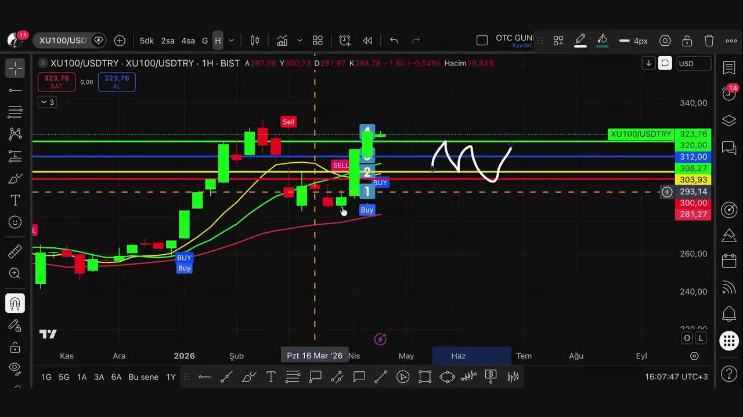Select the 1Y date range
This screenshot has height=417, width=743.
(171, 377)
